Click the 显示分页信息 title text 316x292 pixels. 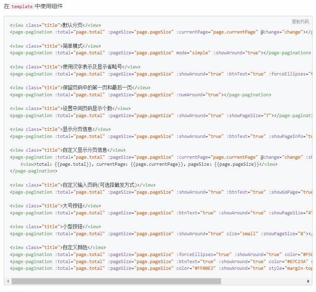77,129
